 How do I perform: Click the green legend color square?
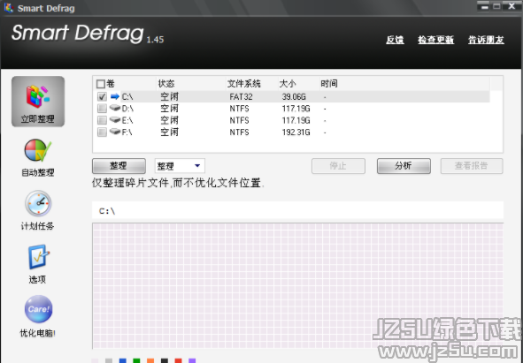pos(136,361)
